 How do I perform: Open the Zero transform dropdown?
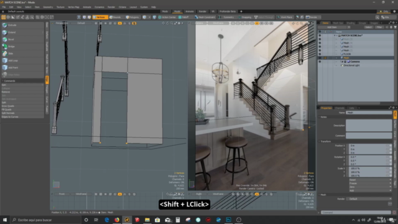pyautogui.click(x=371, y=187)
